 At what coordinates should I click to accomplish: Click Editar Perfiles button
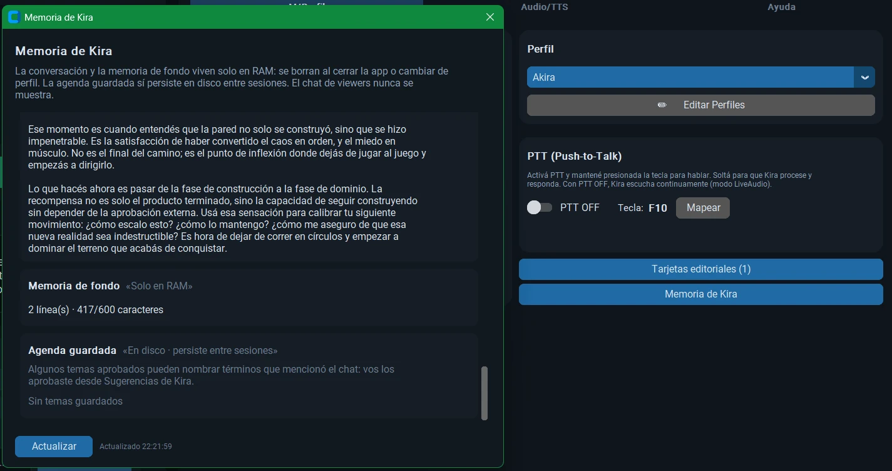[x=700, y=105]
